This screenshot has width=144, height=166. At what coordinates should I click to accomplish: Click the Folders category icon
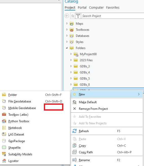(71, 48)
